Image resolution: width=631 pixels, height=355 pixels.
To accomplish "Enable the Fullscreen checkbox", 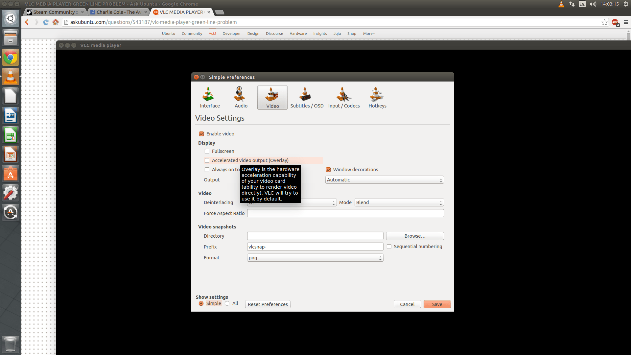I will pyautogui.click(x=207, y=151).
